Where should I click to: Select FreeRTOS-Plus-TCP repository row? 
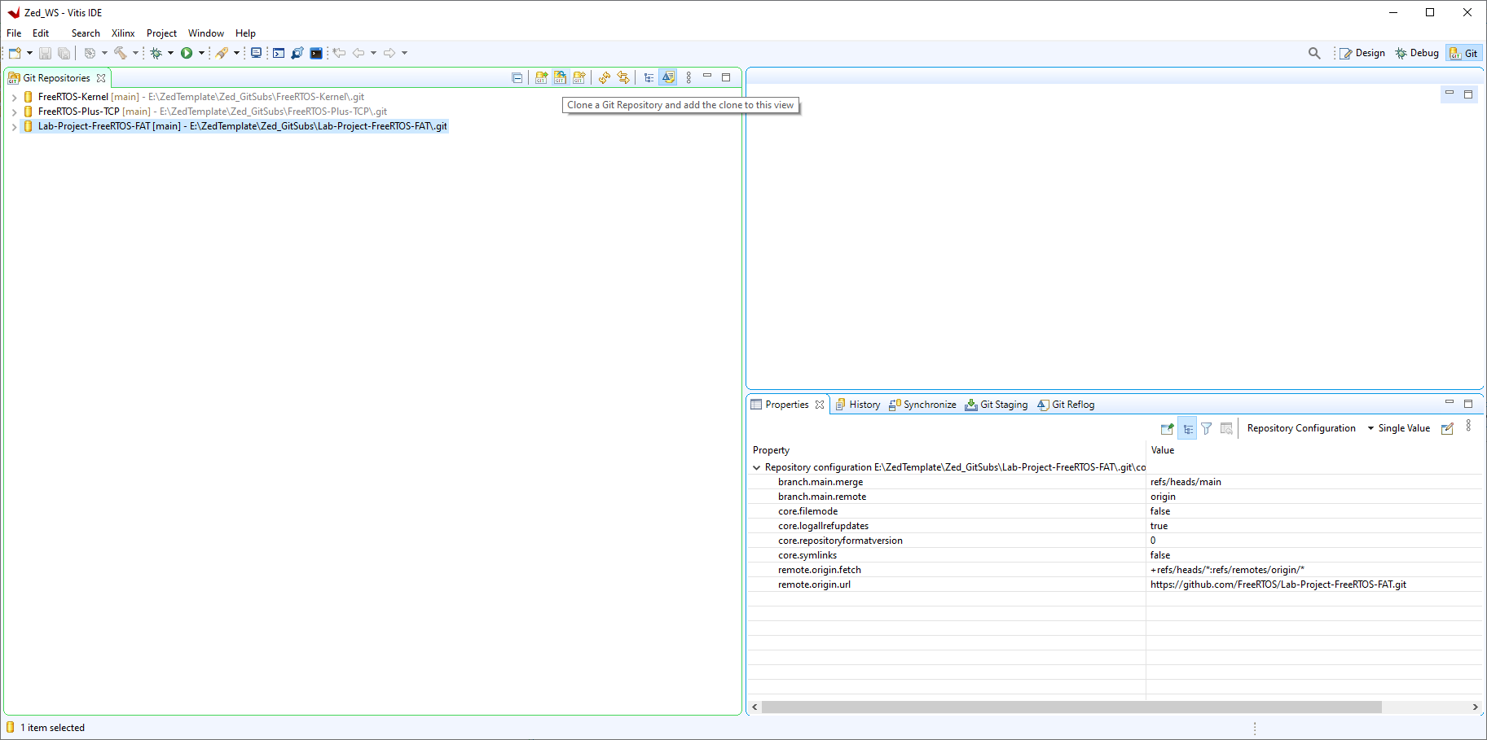[x=205, y=112]
